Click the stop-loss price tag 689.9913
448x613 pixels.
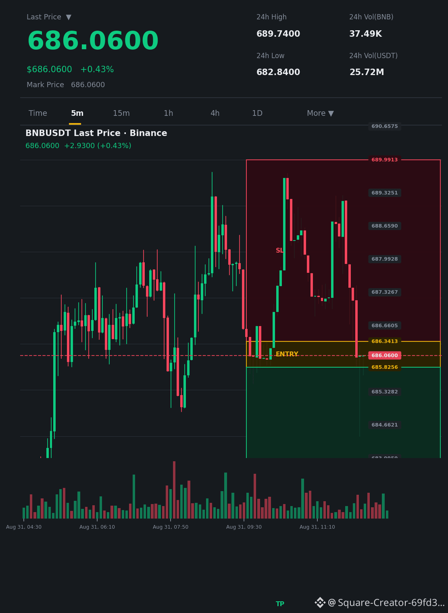(385, 160)
